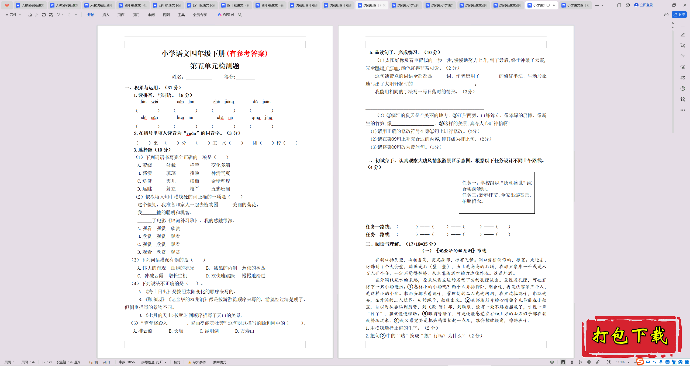Toggle presentation monitor icon on active tab
The image size is (690, 366).
tap(548, 5)
